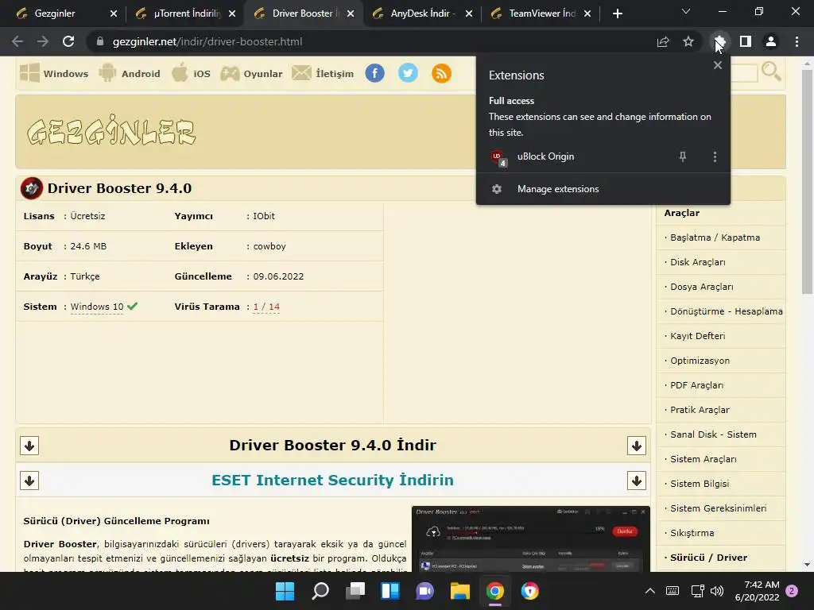Open iOS category in site menu
The image size is (814, 610).
click(x=191, y=73)
